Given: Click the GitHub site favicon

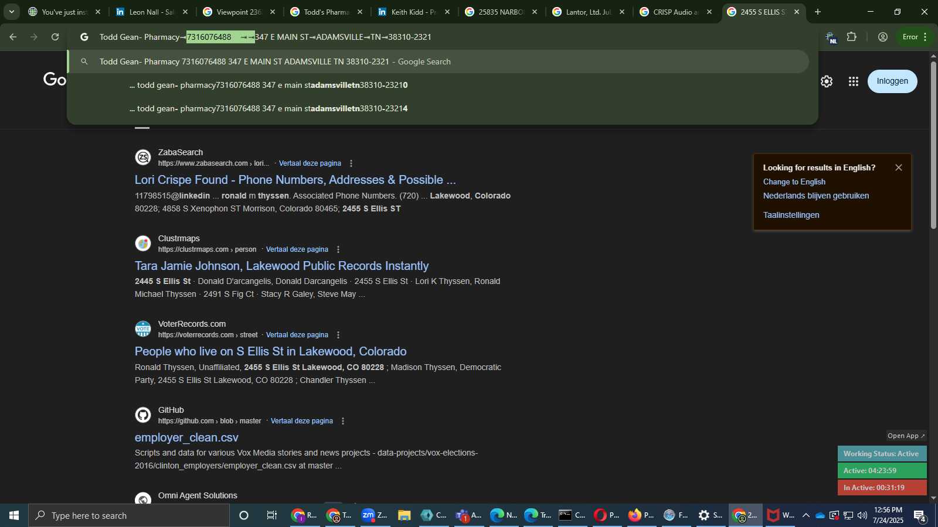Looking at the screenshot, I should [x=143, y=415].
